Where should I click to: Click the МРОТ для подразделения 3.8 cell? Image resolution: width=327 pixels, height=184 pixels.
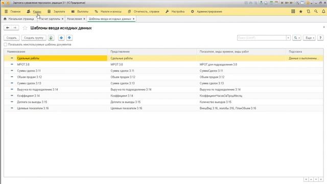coord(218,64)
